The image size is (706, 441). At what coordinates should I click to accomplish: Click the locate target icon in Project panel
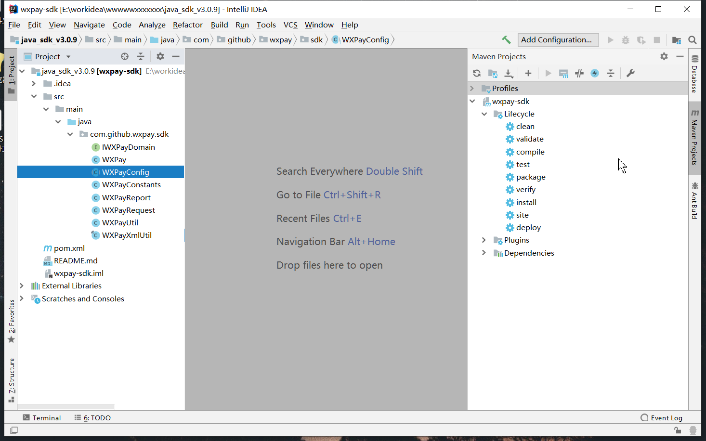pos(125,56)
